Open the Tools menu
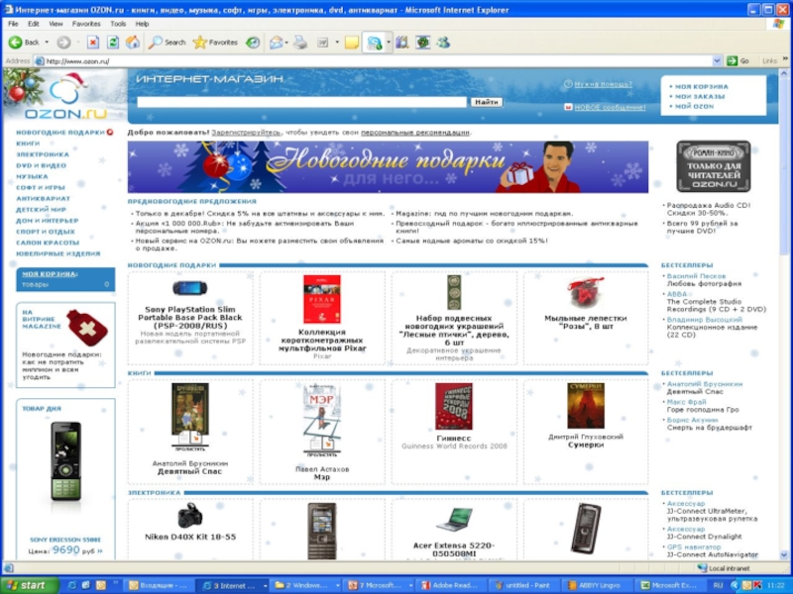This screenshot has width=793, height=594. tap(118, 24)
